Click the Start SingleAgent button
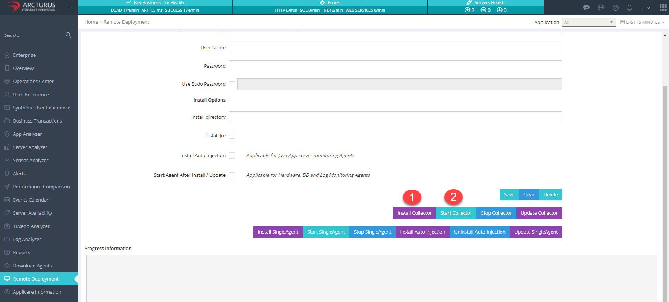Screen dimensions: 669x302 (326, 232)
